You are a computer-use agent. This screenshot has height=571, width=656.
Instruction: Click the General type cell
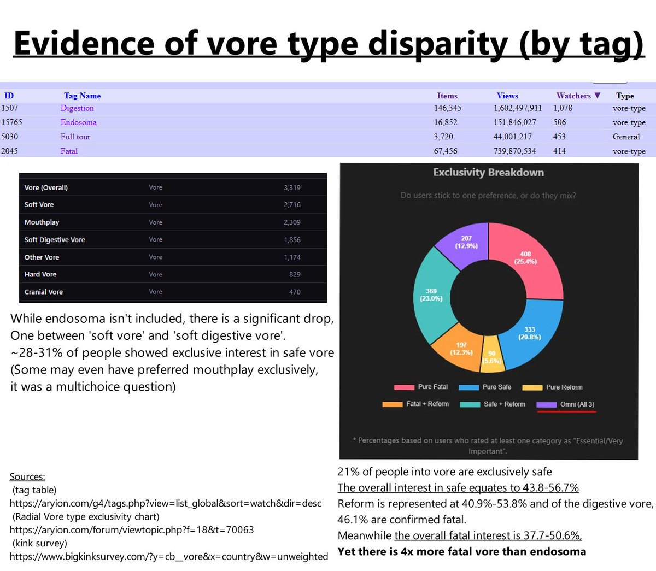coord(626,137)
